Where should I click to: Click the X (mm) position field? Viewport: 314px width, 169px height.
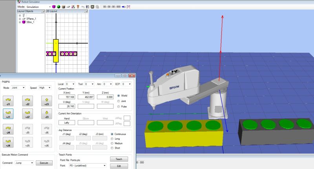(67, 96)
